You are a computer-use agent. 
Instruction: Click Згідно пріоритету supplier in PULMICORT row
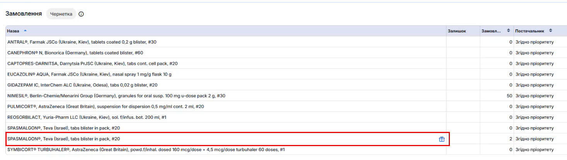[x=535, y=107]
